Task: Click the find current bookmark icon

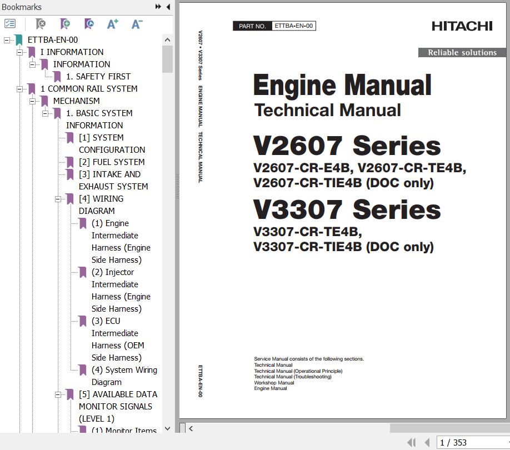Action: pos(89,23)
